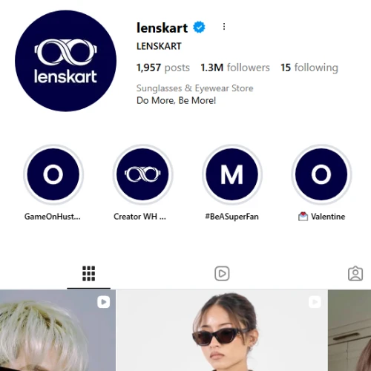This screenshot has width=371, height=371.
Task: View the 1.3M followers list
Action: point(235,68)
